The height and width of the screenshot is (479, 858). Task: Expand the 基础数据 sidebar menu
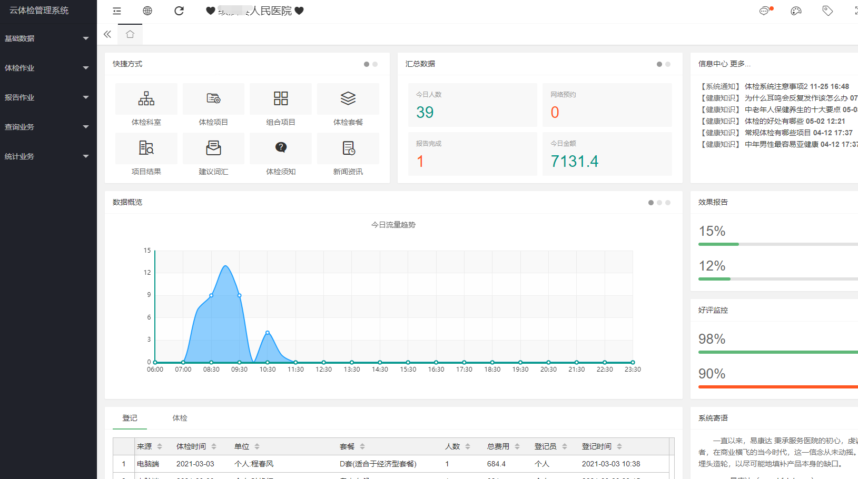point(47,38)
